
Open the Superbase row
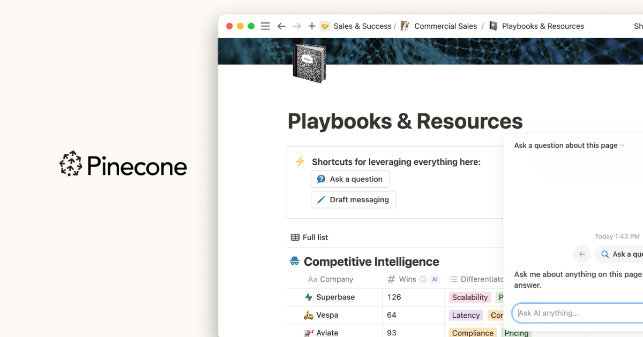[x=335, y=297]
